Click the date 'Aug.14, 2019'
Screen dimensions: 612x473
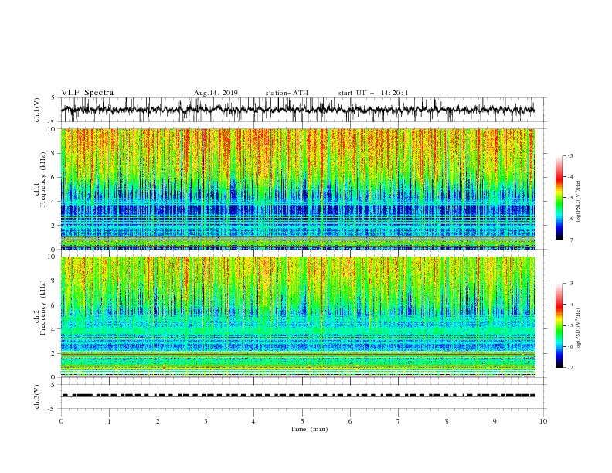click(x=216, y=93)
